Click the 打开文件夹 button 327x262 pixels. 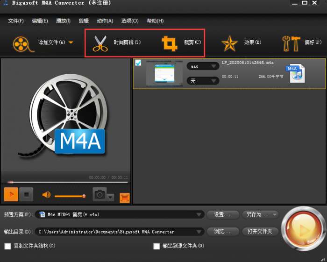[260, 231]
